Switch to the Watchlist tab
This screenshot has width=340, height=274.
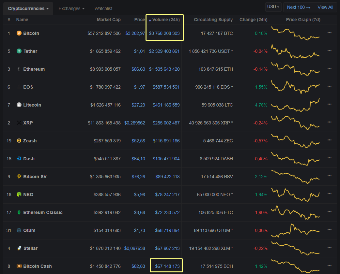pos(103,8)
